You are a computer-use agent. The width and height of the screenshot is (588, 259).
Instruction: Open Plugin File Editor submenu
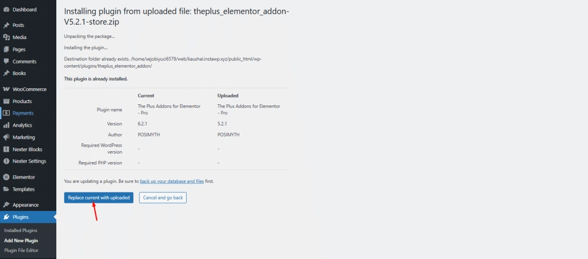point(21,250)
